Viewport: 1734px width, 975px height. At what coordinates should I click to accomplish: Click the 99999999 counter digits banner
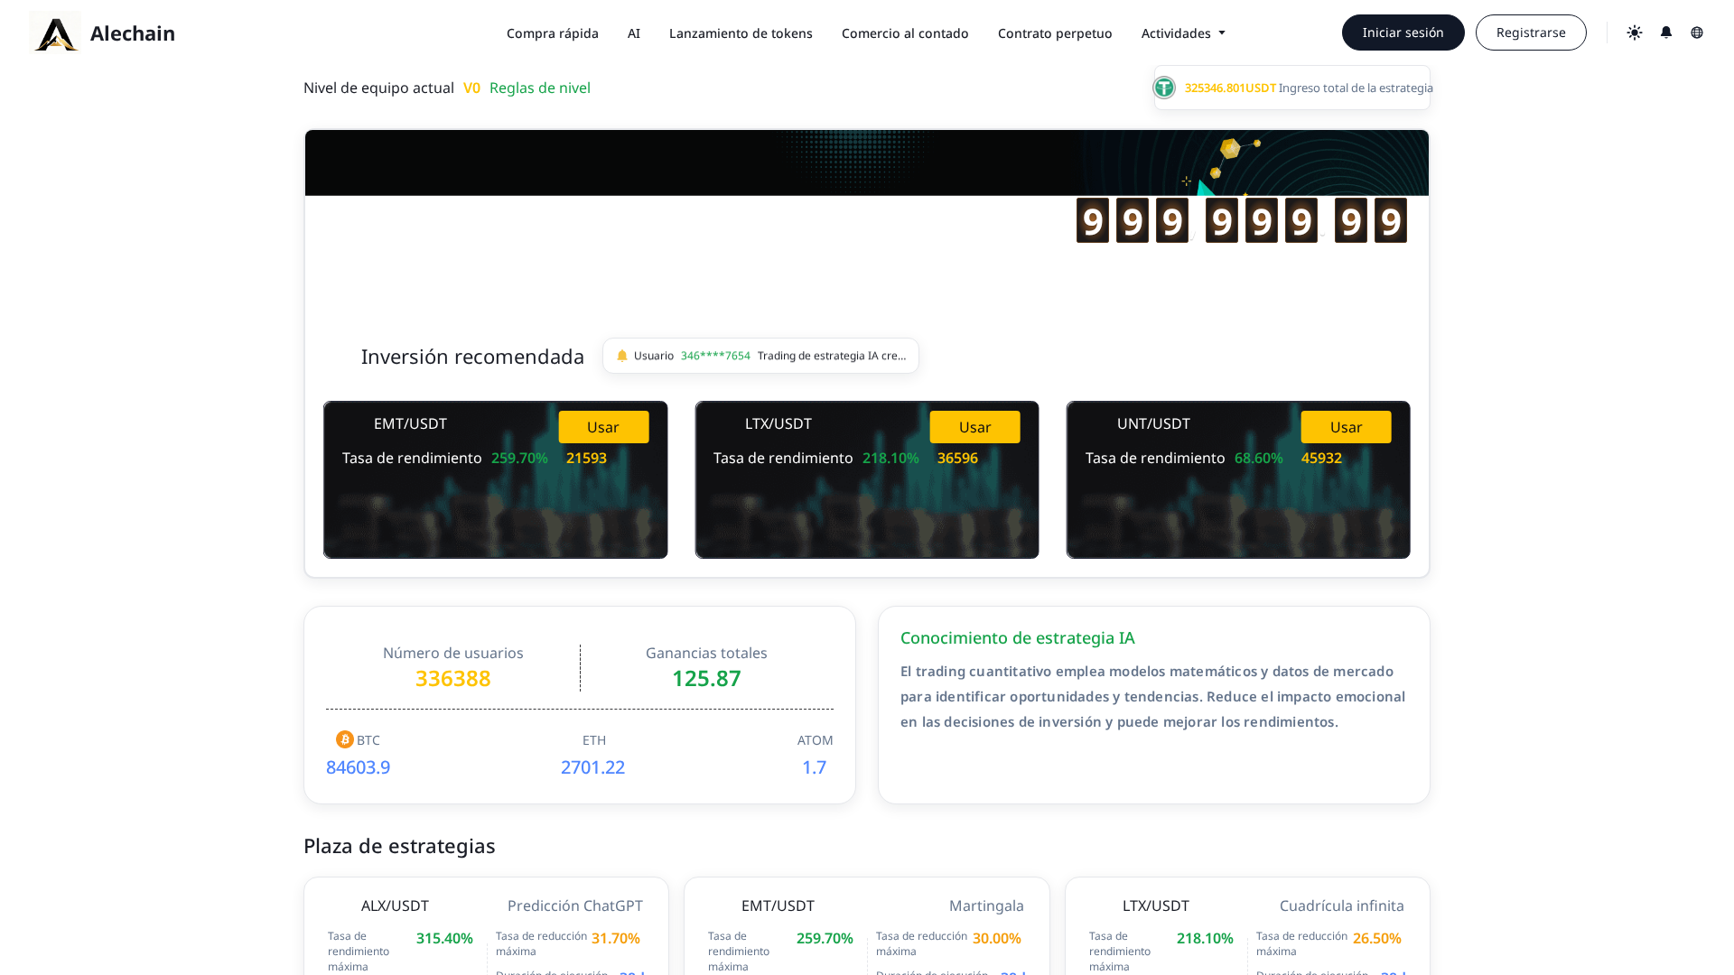(1242, 220)
